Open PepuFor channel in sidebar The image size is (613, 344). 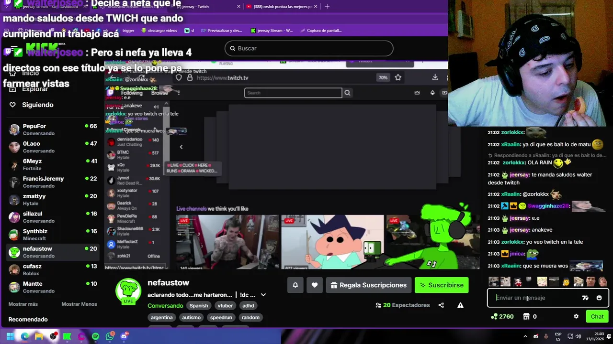click(53, 129)
